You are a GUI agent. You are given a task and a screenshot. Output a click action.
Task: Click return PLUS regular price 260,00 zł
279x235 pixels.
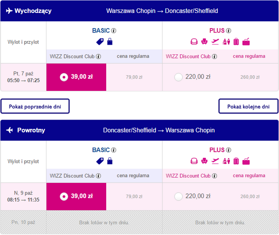click(250, 196)
